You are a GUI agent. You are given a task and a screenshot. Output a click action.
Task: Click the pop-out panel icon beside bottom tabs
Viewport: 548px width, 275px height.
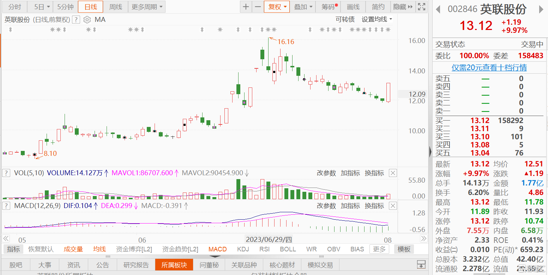(x=421, y=264)
